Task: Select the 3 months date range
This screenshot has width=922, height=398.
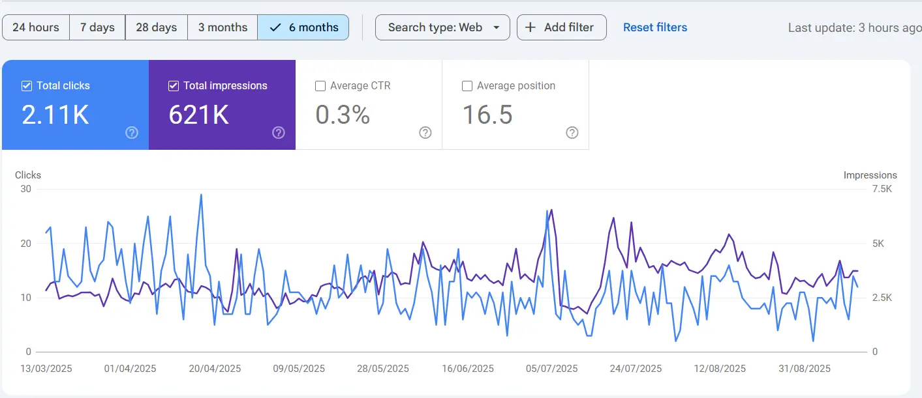Action: click(223, 27)
